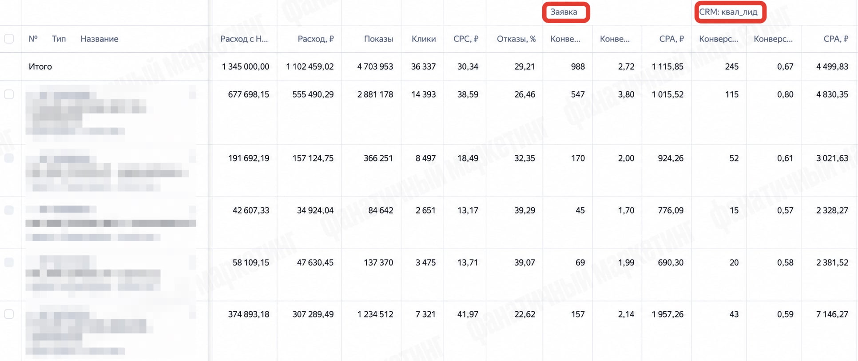Mark the checkbox for the 58 109,15 row

point(9,262)
